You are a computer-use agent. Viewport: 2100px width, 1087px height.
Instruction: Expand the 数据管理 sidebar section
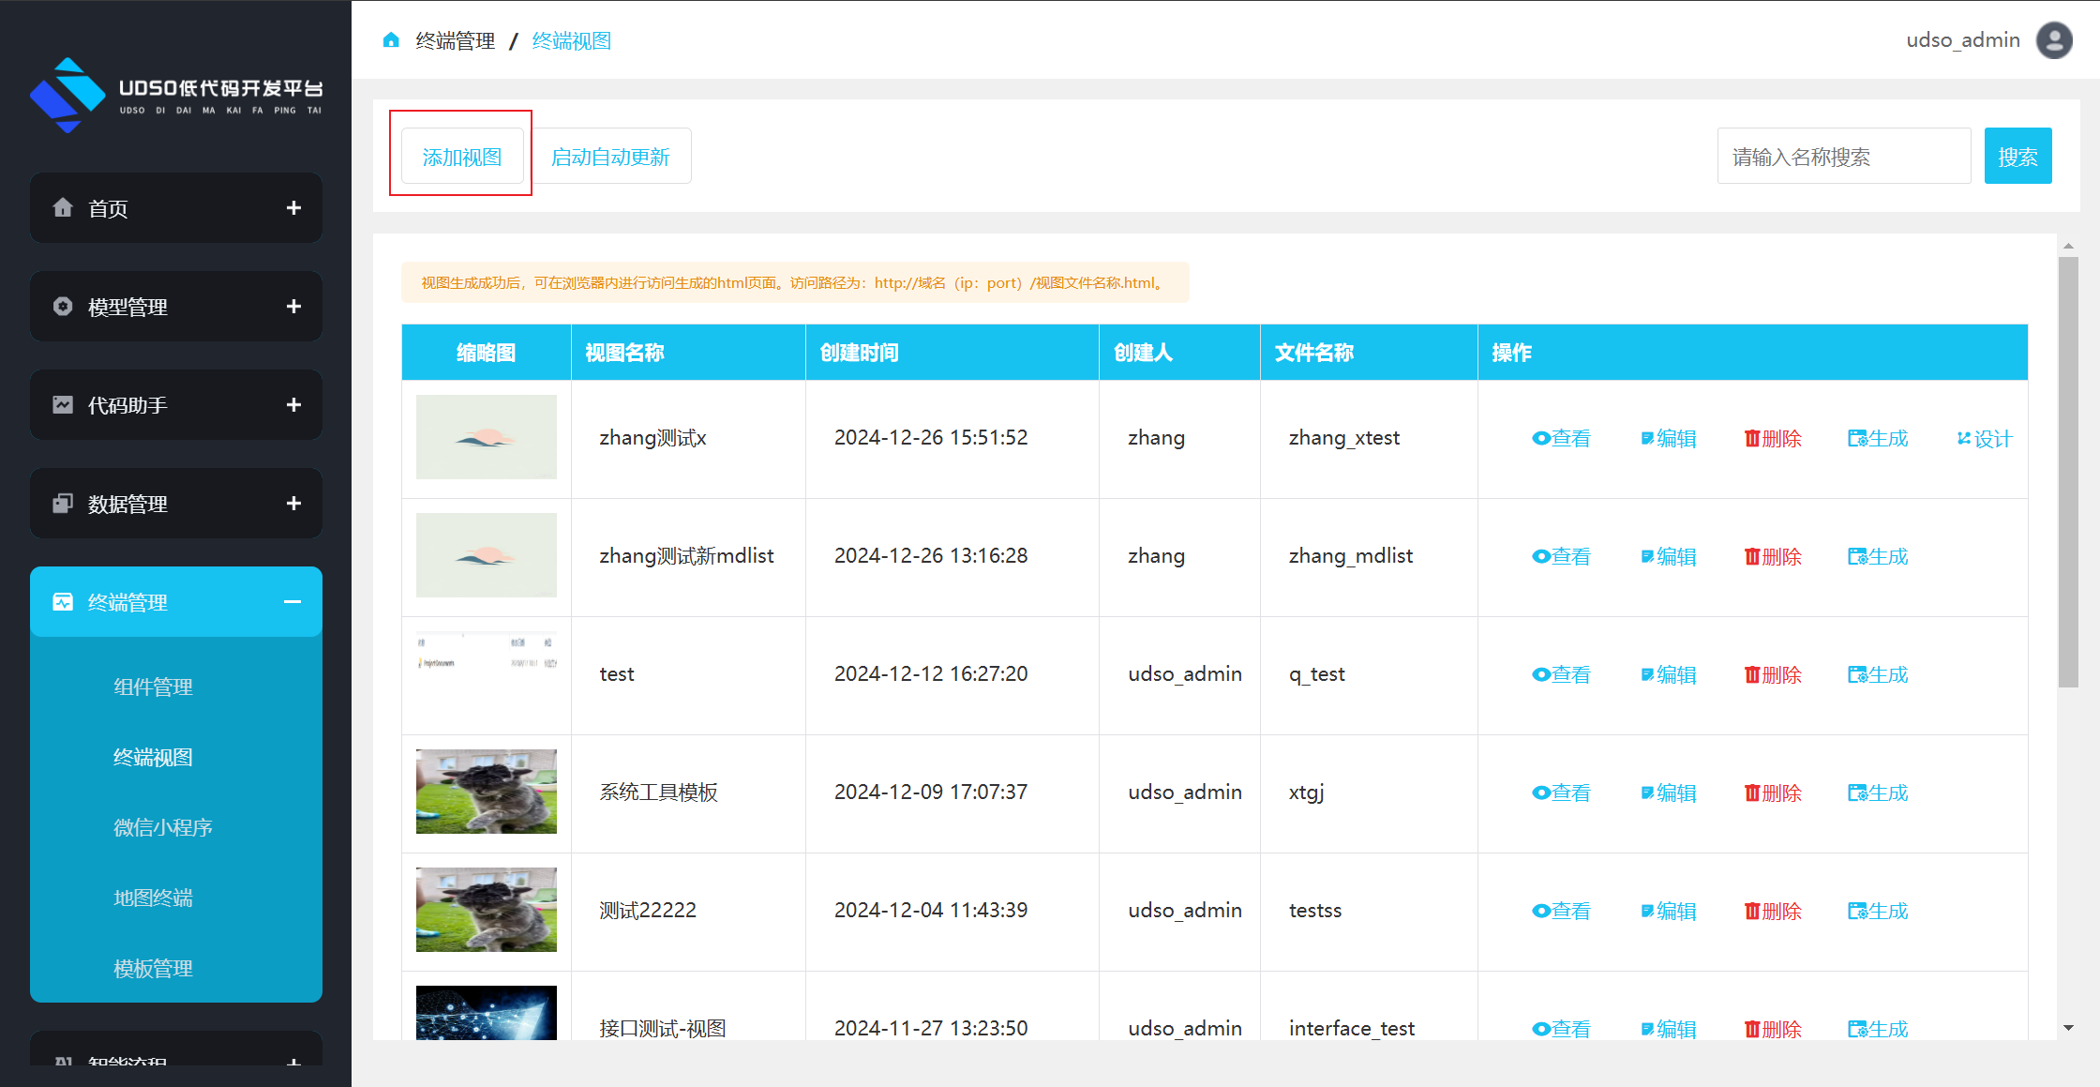(293, 504)
